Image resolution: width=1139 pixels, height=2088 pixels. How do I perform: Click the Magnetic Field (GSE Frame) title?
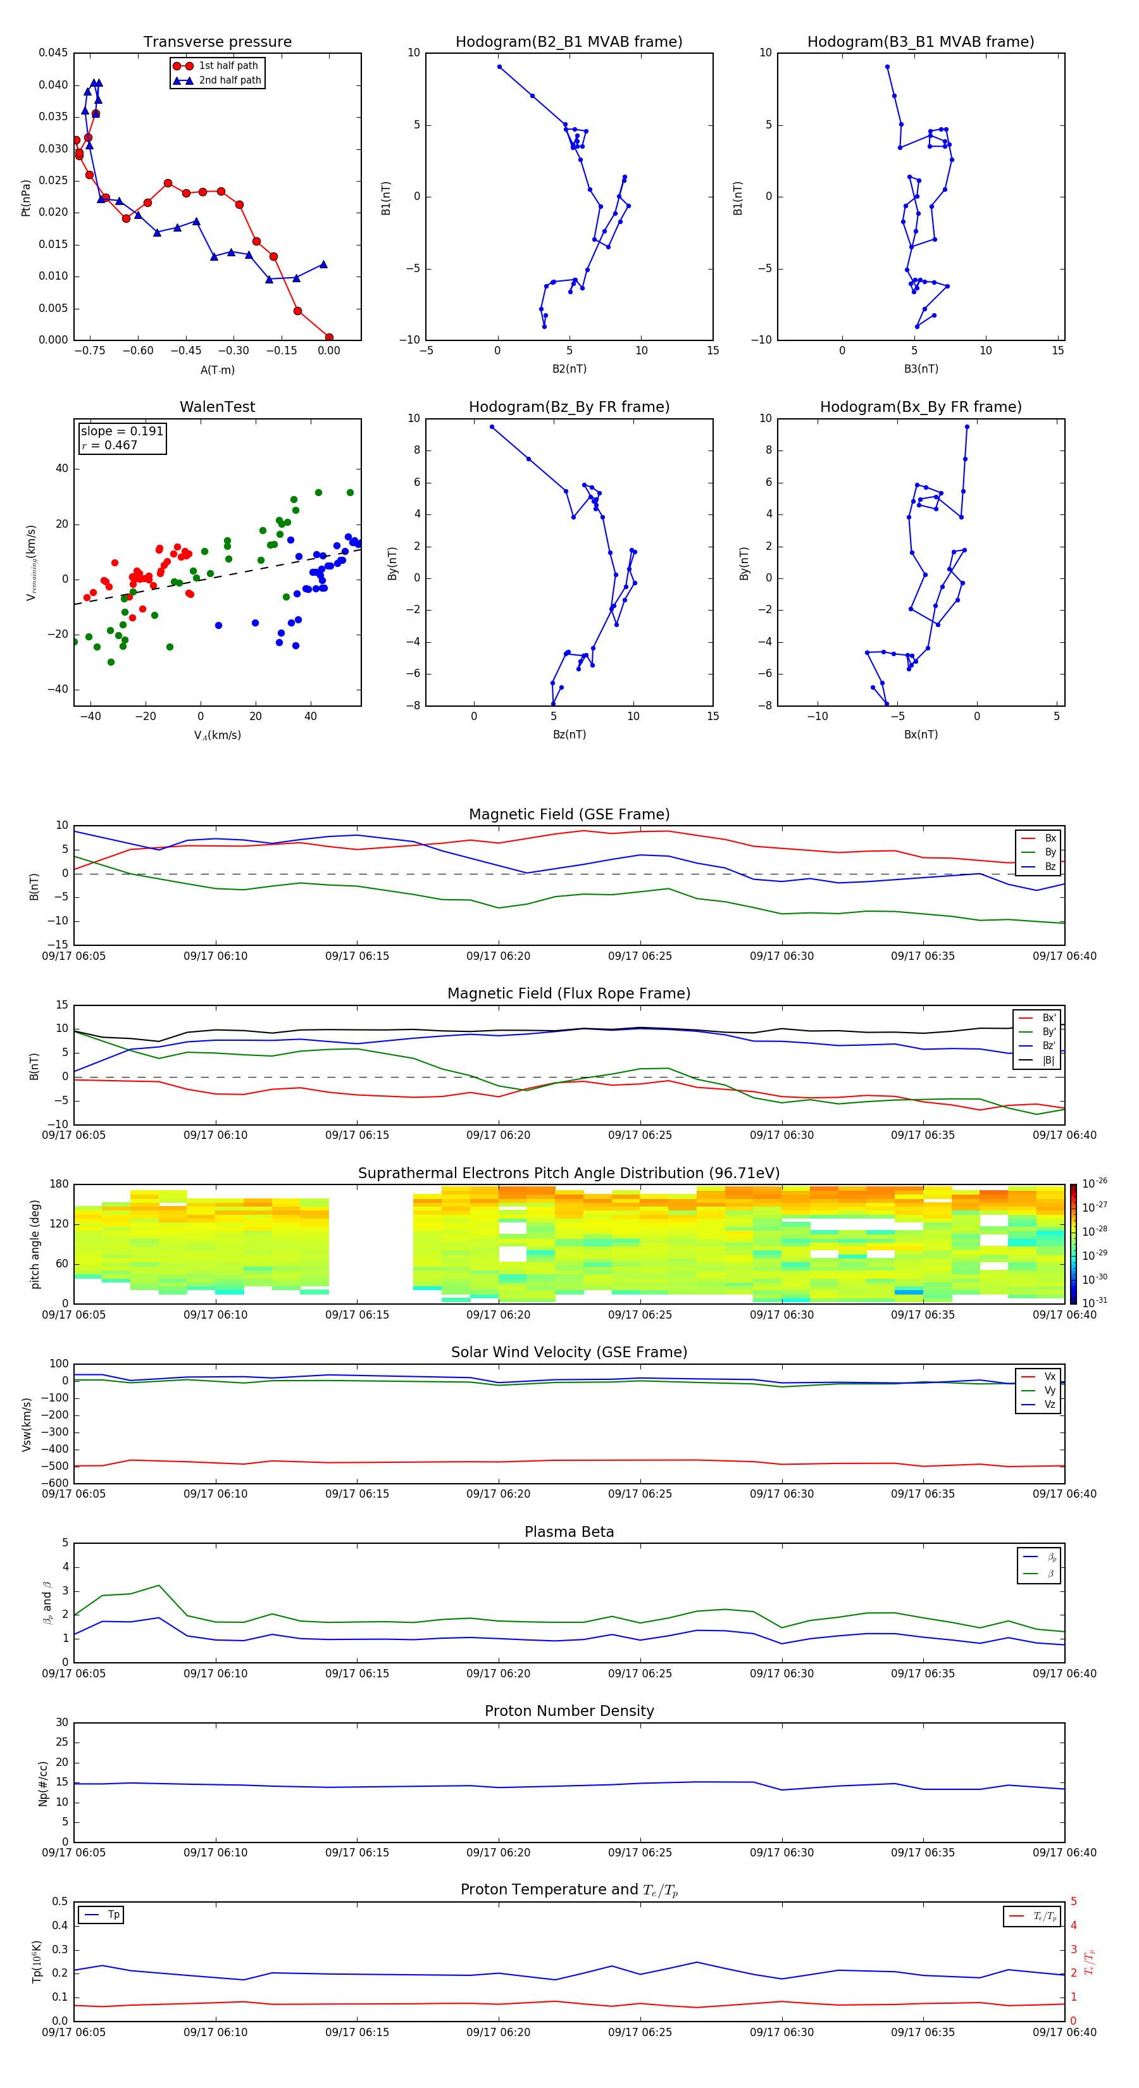569,814
